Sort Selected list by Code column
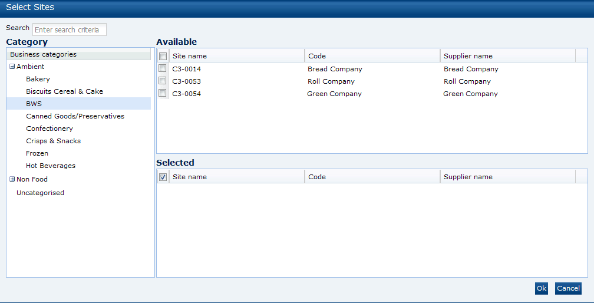 coord(372,176)
